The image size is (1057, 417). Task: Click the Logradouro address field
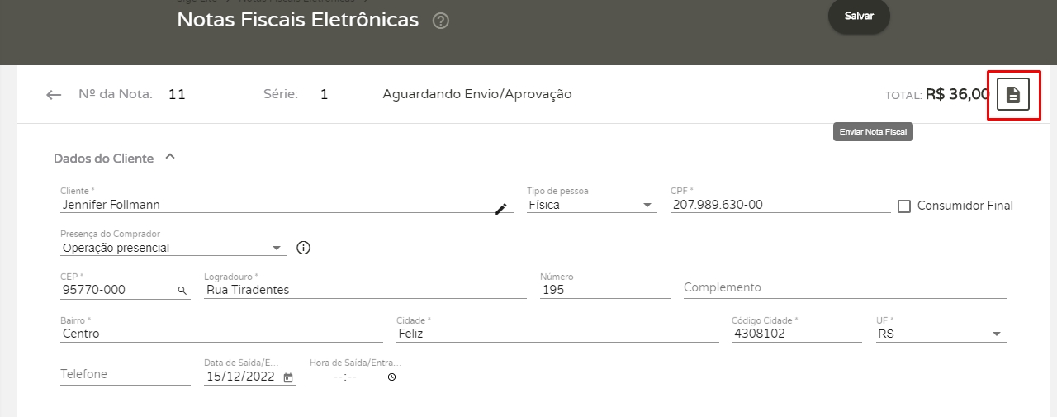point(364,290)
